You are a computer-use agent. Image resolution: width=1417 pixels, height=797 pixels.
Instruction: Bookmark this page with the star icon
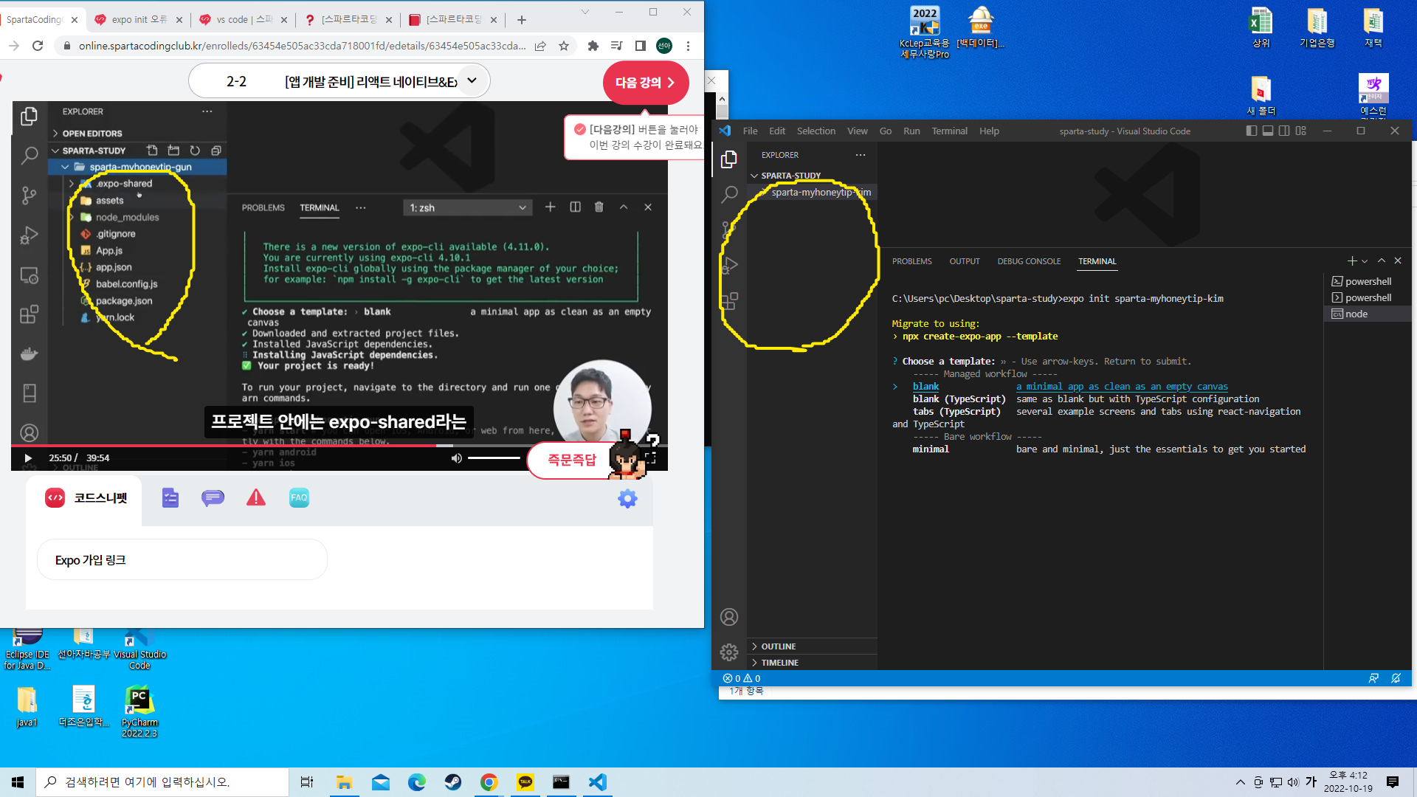(564, 46)
